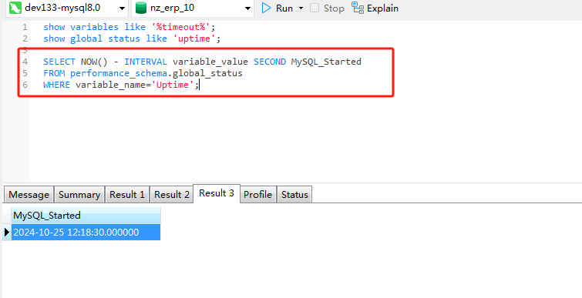582x298 pixels.
Task: Click the Explain button label
Action: point(382,8)
